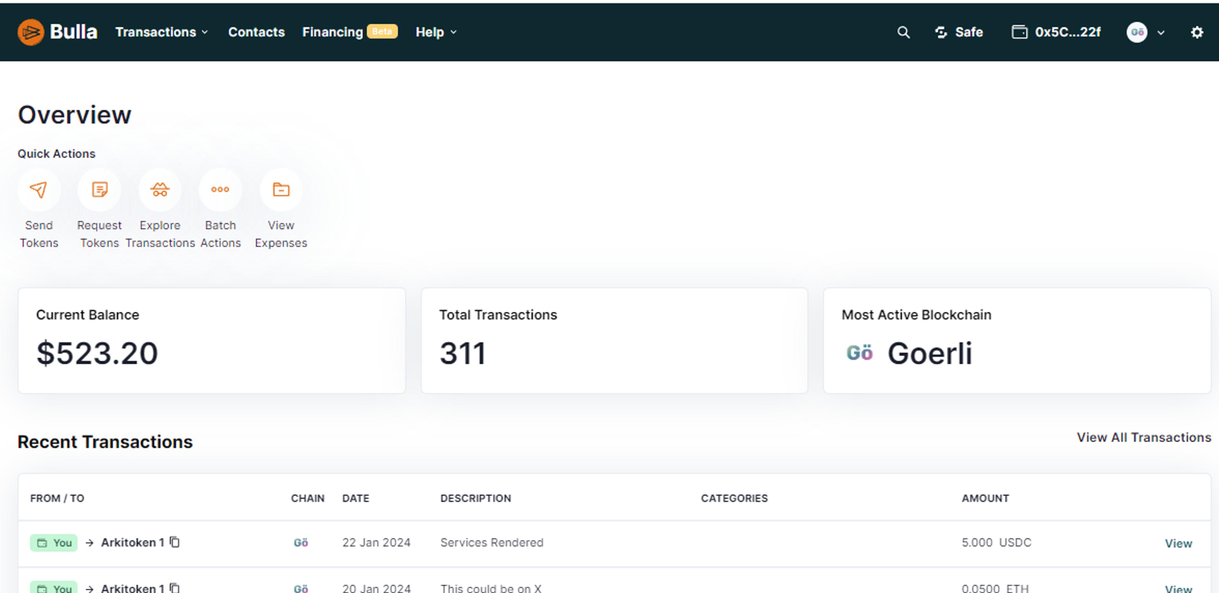Open search with the magnifier icon

(x=903, y=32)
